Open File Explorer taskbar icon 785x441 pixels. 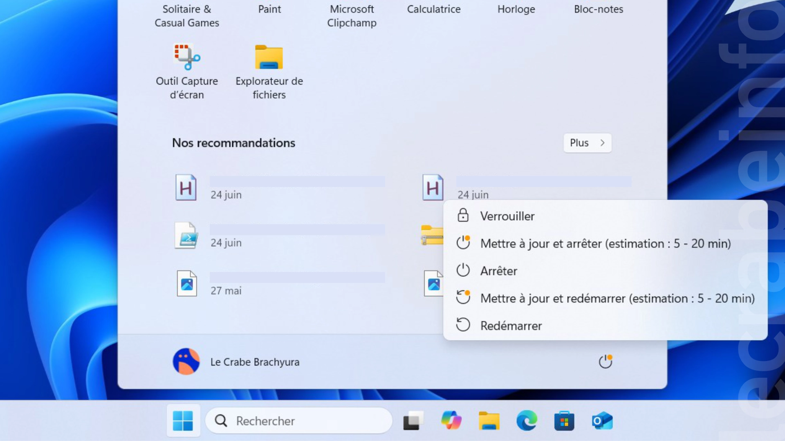coord(489,421)
